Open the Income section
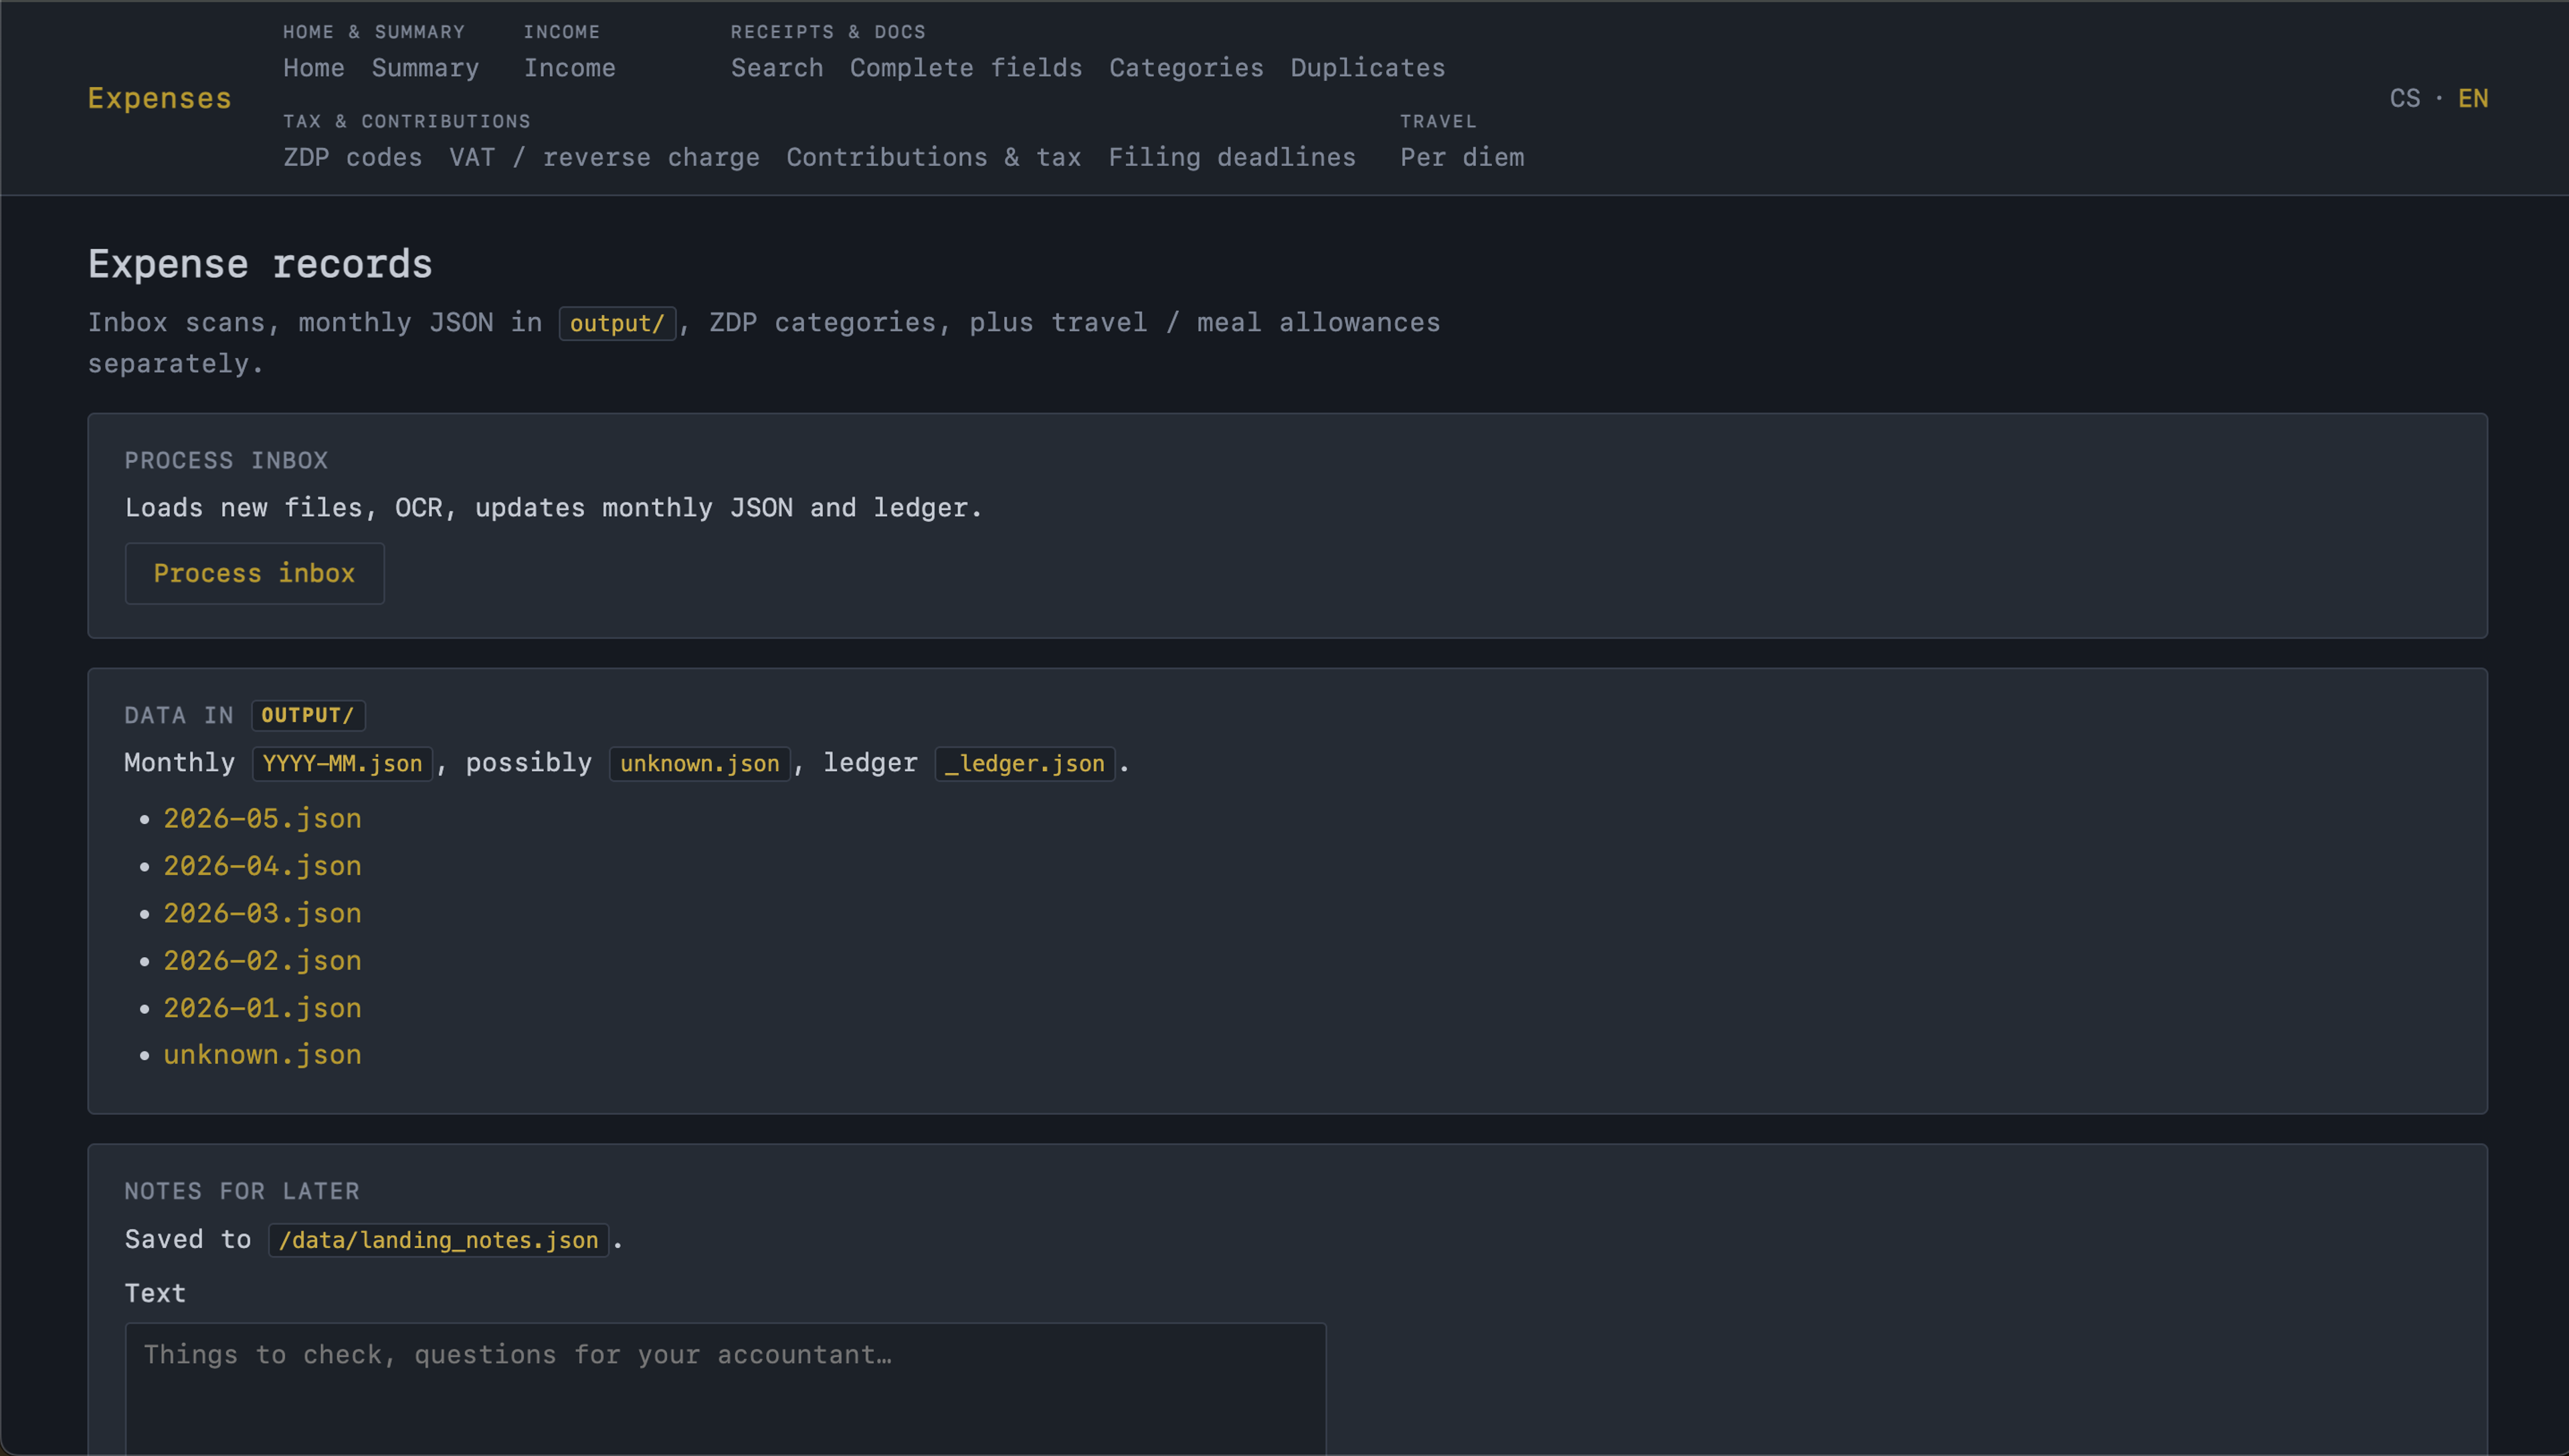Viewport: 2569px width, 1456px height. 570,68
